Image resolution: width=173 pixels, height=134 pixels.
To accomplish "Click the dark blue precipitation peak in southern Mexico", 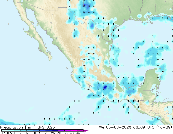I will 105,87.
